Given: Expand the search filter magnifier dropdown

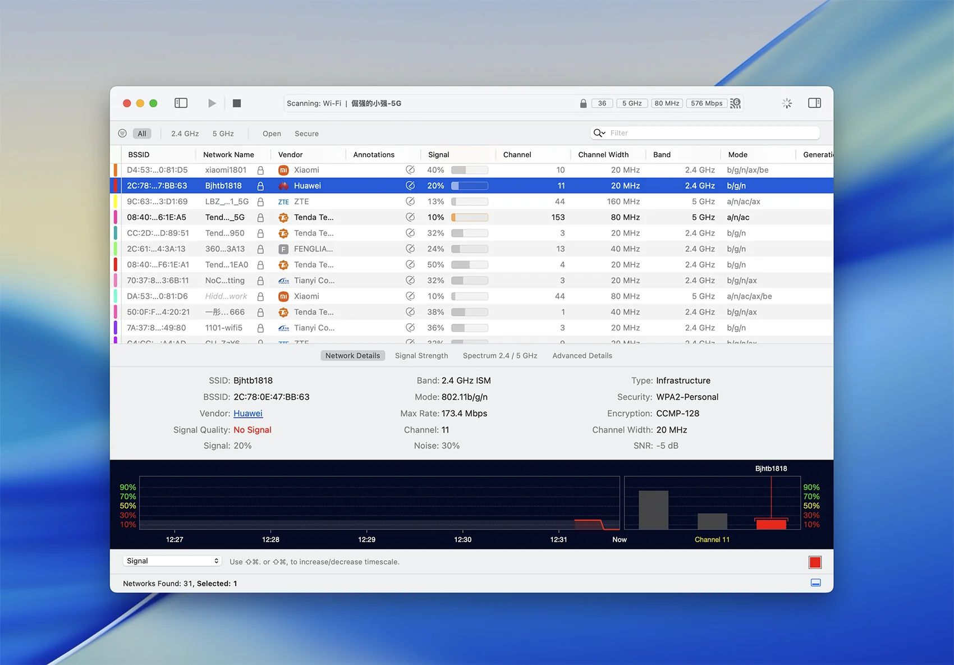Looking at the screenshot, I should coord(599,133).
